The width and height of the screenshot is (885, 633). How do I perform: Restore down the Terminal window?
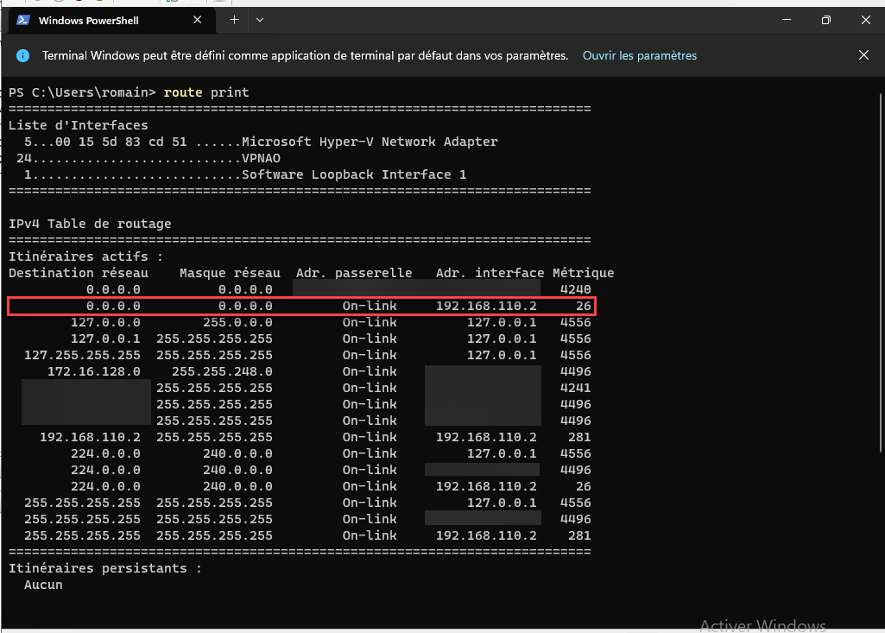coord(825,20)
